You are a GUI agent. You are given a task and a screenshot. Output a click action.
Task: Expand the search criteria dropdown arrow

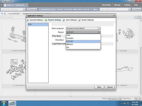130,9
